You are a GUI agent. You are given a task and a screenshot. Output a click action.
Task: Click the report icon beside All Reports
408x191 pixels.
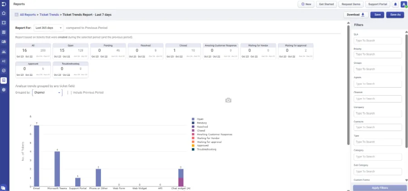[16, 15]
